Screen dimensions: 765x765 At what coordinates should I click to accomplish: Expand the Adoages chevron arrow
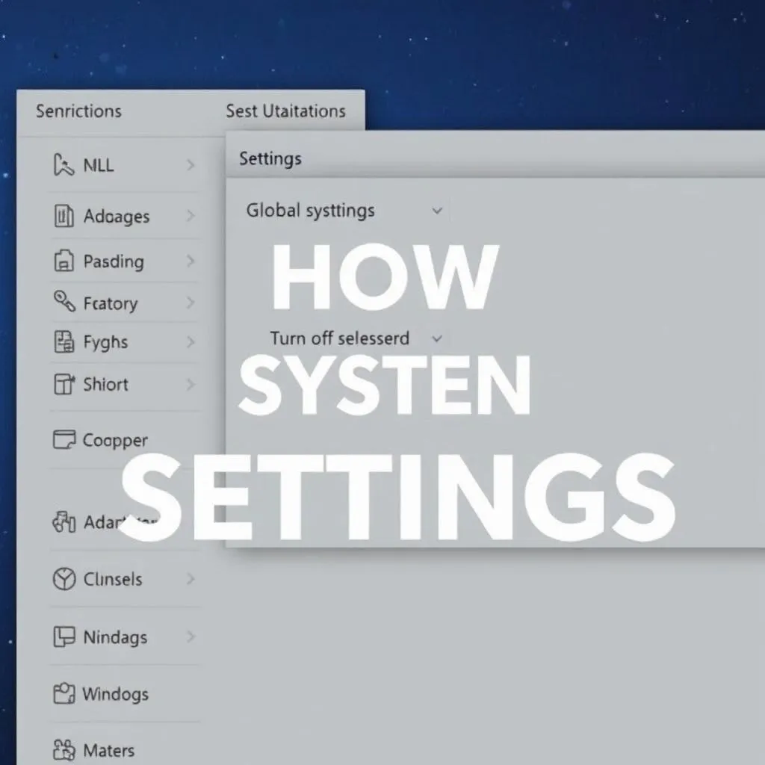pyautogui.click(x=191, y=217)
